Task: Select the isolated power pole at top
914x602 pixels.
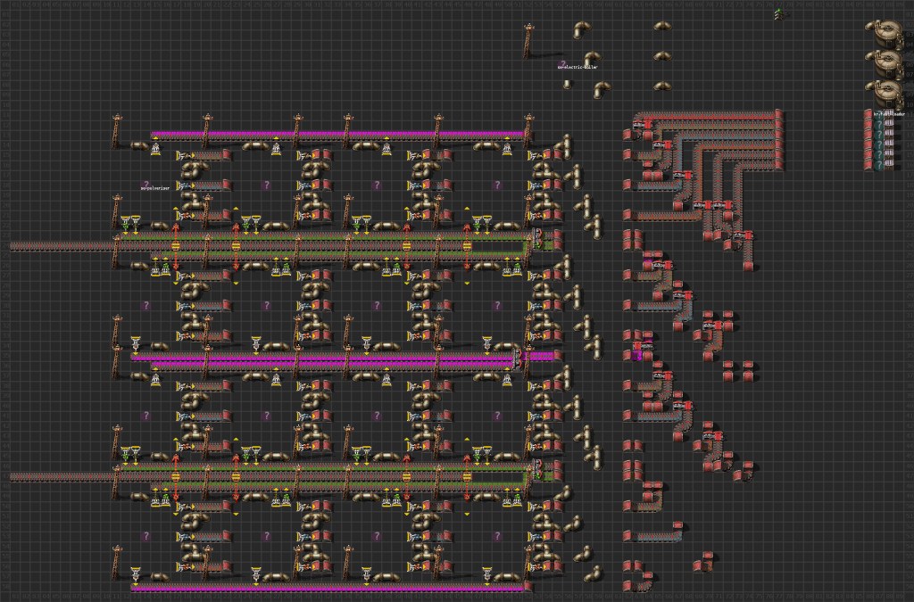Action: tap(529, 39)
